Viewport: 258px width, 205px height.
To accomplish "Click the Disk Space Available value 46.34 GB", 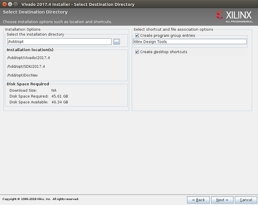I will 60,102.
